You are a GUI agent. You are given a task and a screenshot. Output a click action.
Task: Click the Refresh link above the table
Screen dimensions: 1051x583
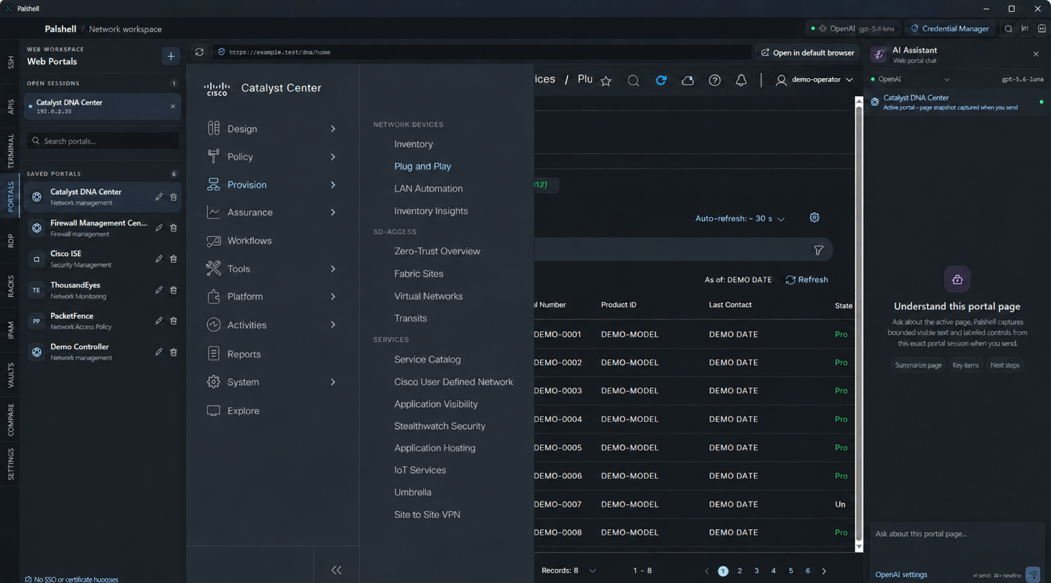pos(807,280)
